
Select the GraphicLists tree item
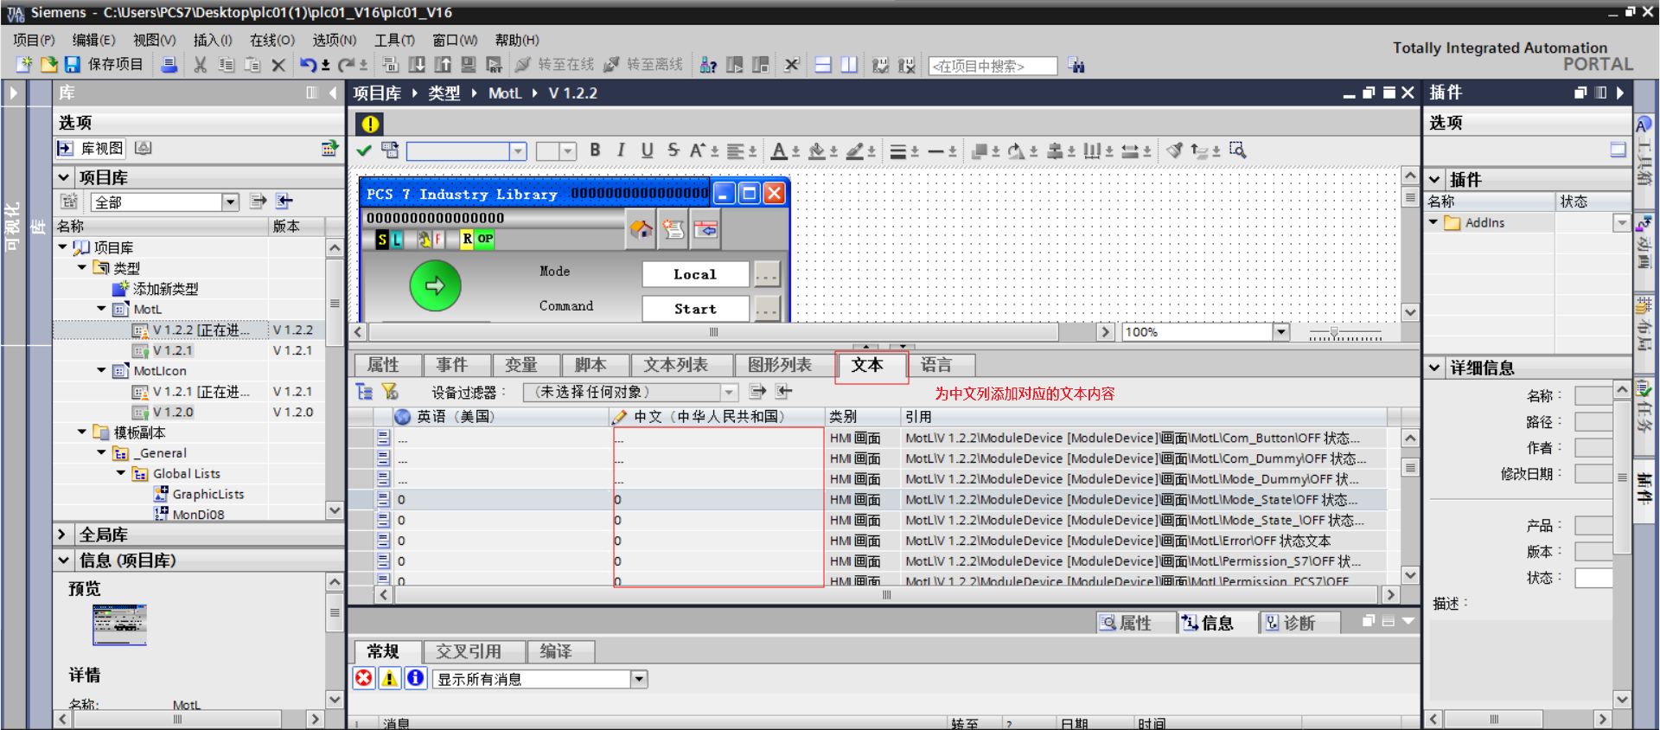tap(208, 494)
